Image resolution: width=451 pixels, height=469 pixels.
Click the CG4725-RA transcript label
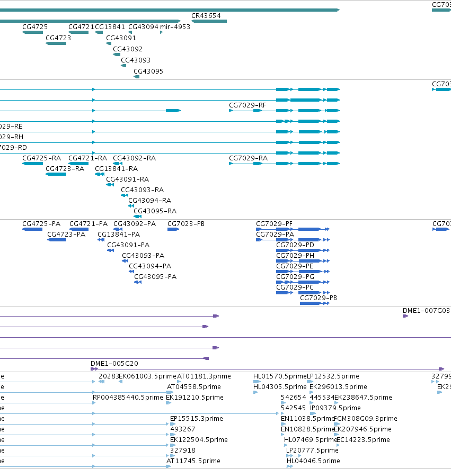tap(42, 158)
